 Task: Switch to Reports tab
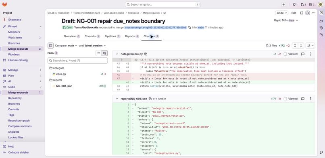click(132, 36)
